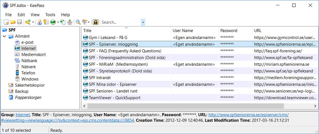Screen dimensions: 319x134
Task: Sort by Password column header
Action: pyautogui.click(x=236, y=31)
